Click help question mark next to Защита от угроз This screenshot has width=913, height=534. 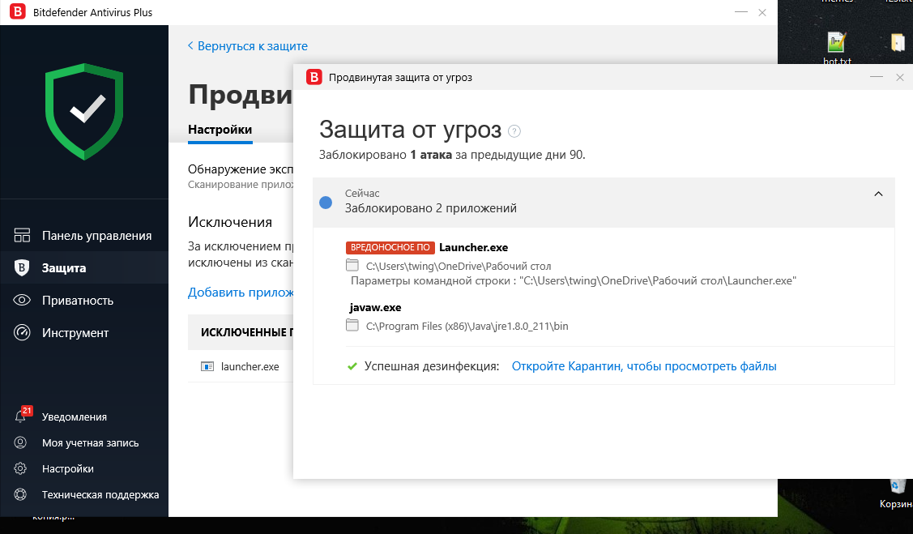[x=514, y=131]
